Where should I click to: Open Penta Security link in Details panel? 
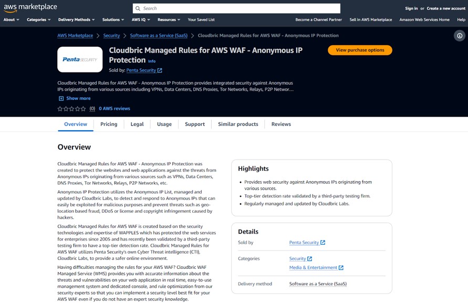coord(304,243)
